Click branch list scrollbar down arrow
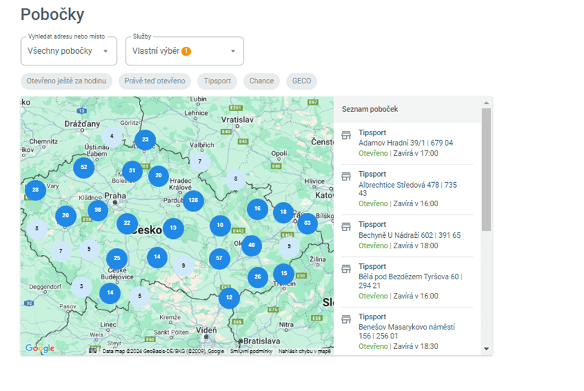Image resolution: width=584 pixels, height=391 pixels. click(x=486, y=349)
